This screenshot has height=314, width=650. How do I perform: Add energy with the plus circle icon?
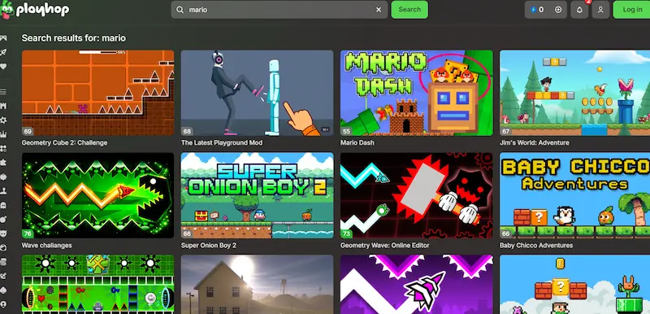pos(558,10)
